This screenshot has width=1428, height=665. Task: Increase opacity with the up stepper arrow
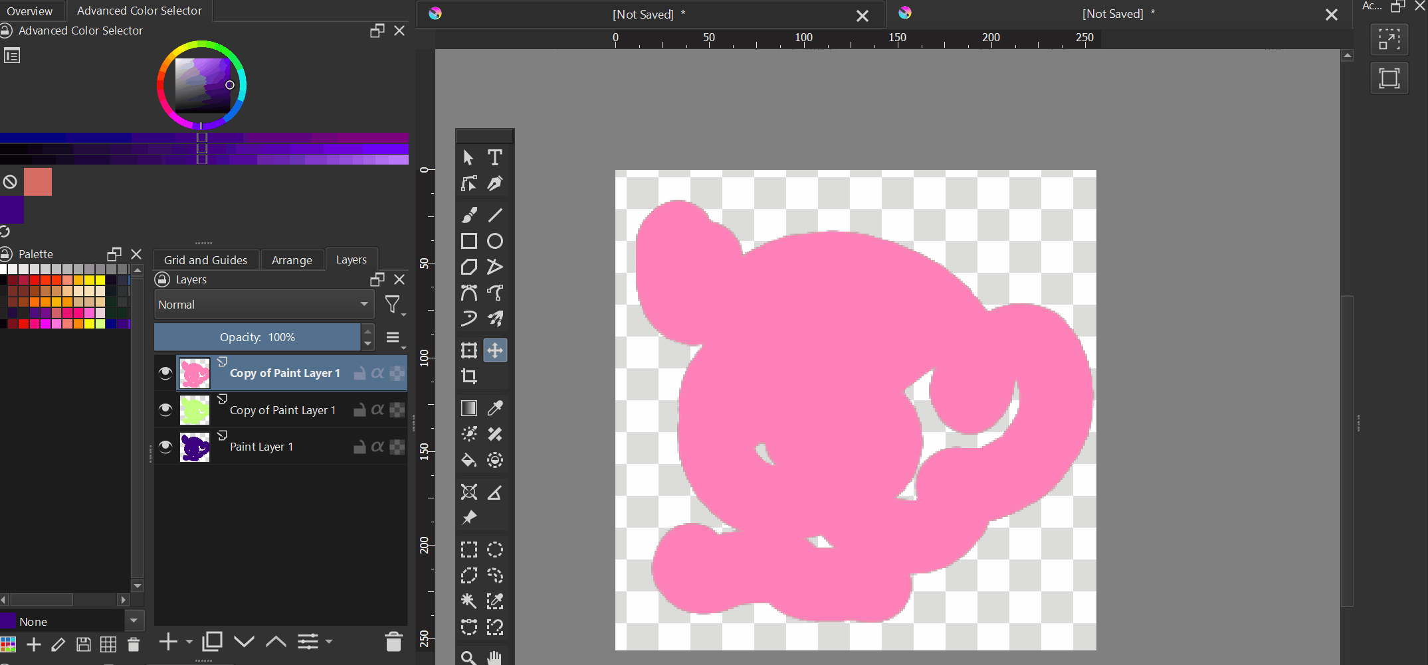367,331
